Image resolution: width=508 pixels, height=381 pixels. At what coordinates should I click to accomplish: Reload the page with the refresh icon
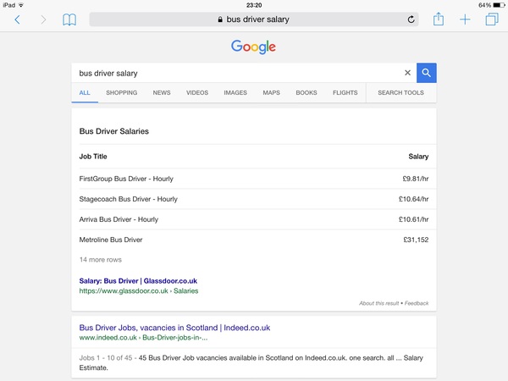(x=411, y=19)
